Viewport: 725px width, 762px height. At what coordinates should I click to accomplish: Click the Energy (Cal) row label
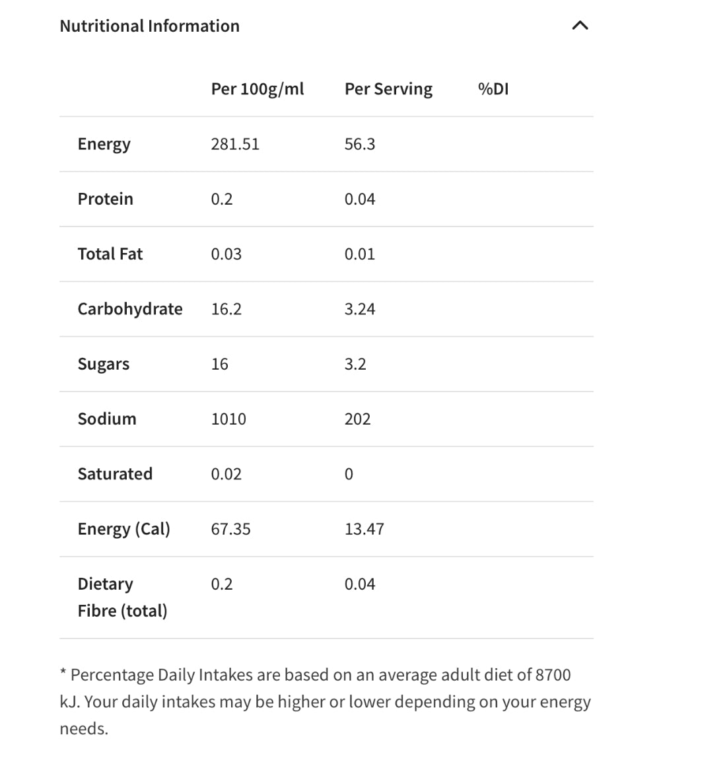click(124, 529)
